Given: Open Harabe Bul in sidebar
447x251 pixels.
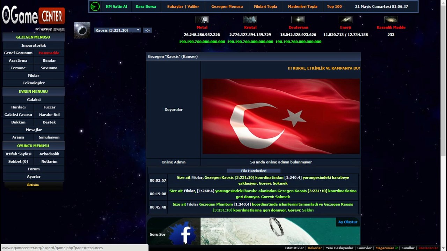Looking at the screenshot, I should [49, 115].
